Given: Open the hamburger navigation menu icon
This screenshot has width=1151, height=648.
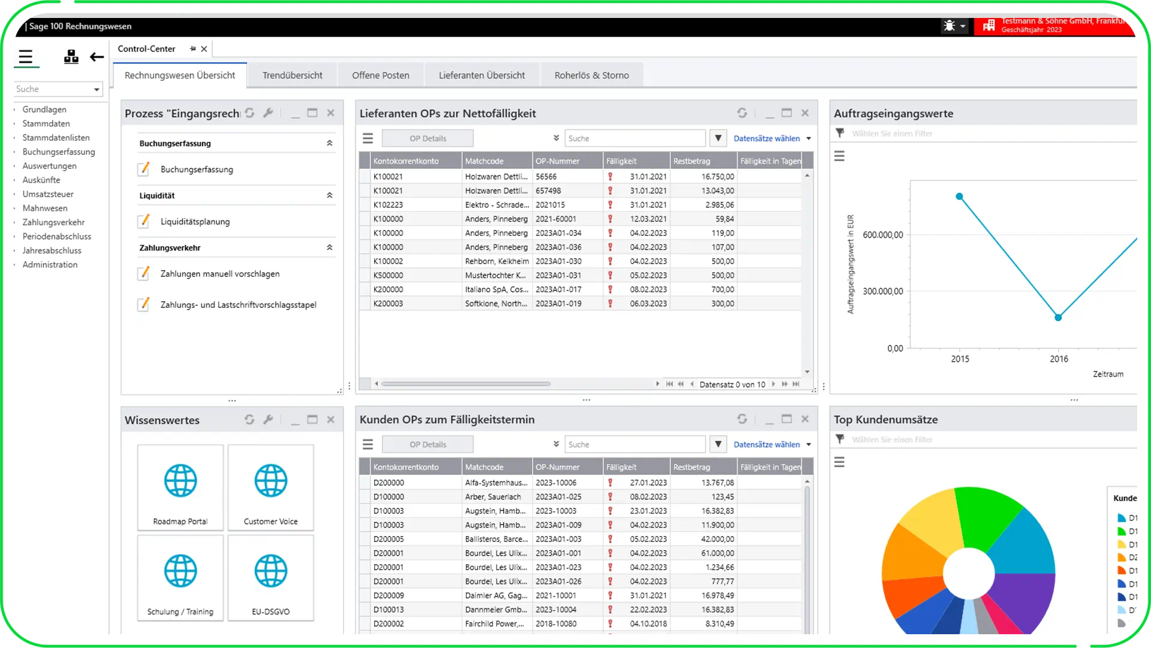Looking at the screenshot, I should [x=25, y=57].
